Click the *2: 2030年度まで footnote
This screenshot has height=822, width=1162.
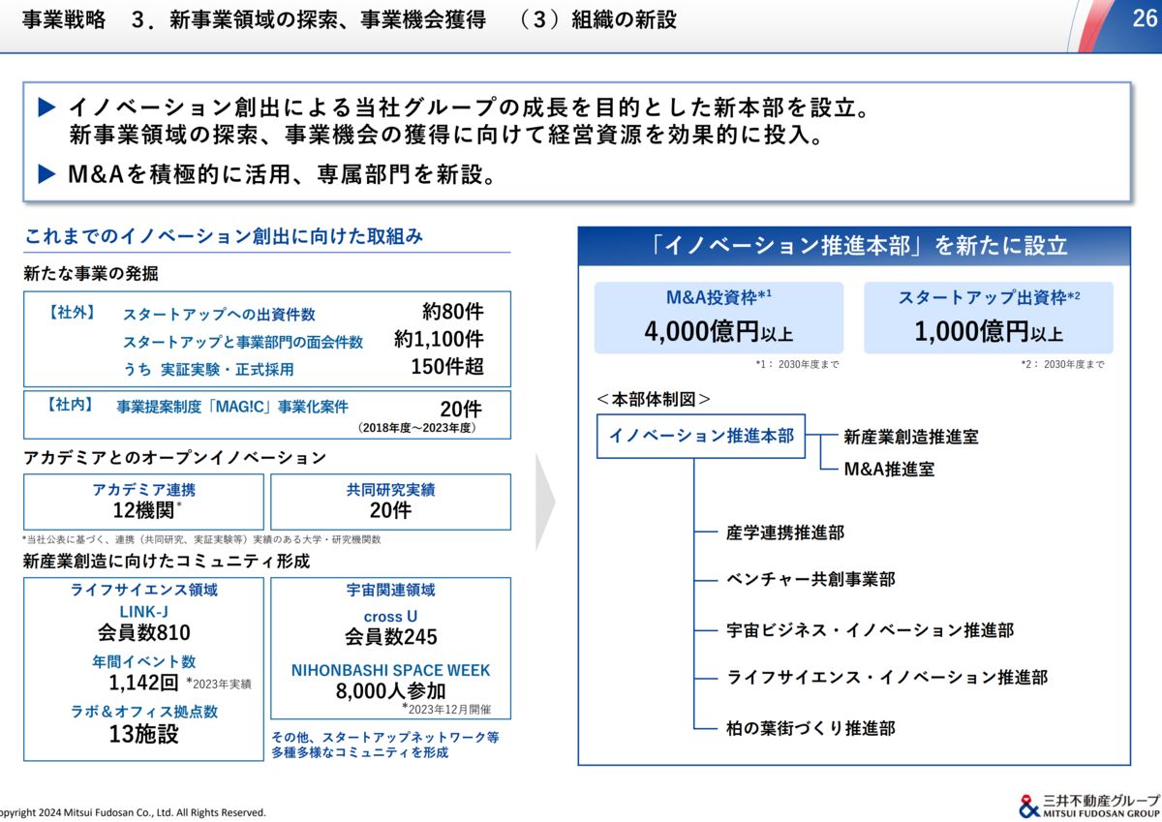click(x=1062, y=365)
